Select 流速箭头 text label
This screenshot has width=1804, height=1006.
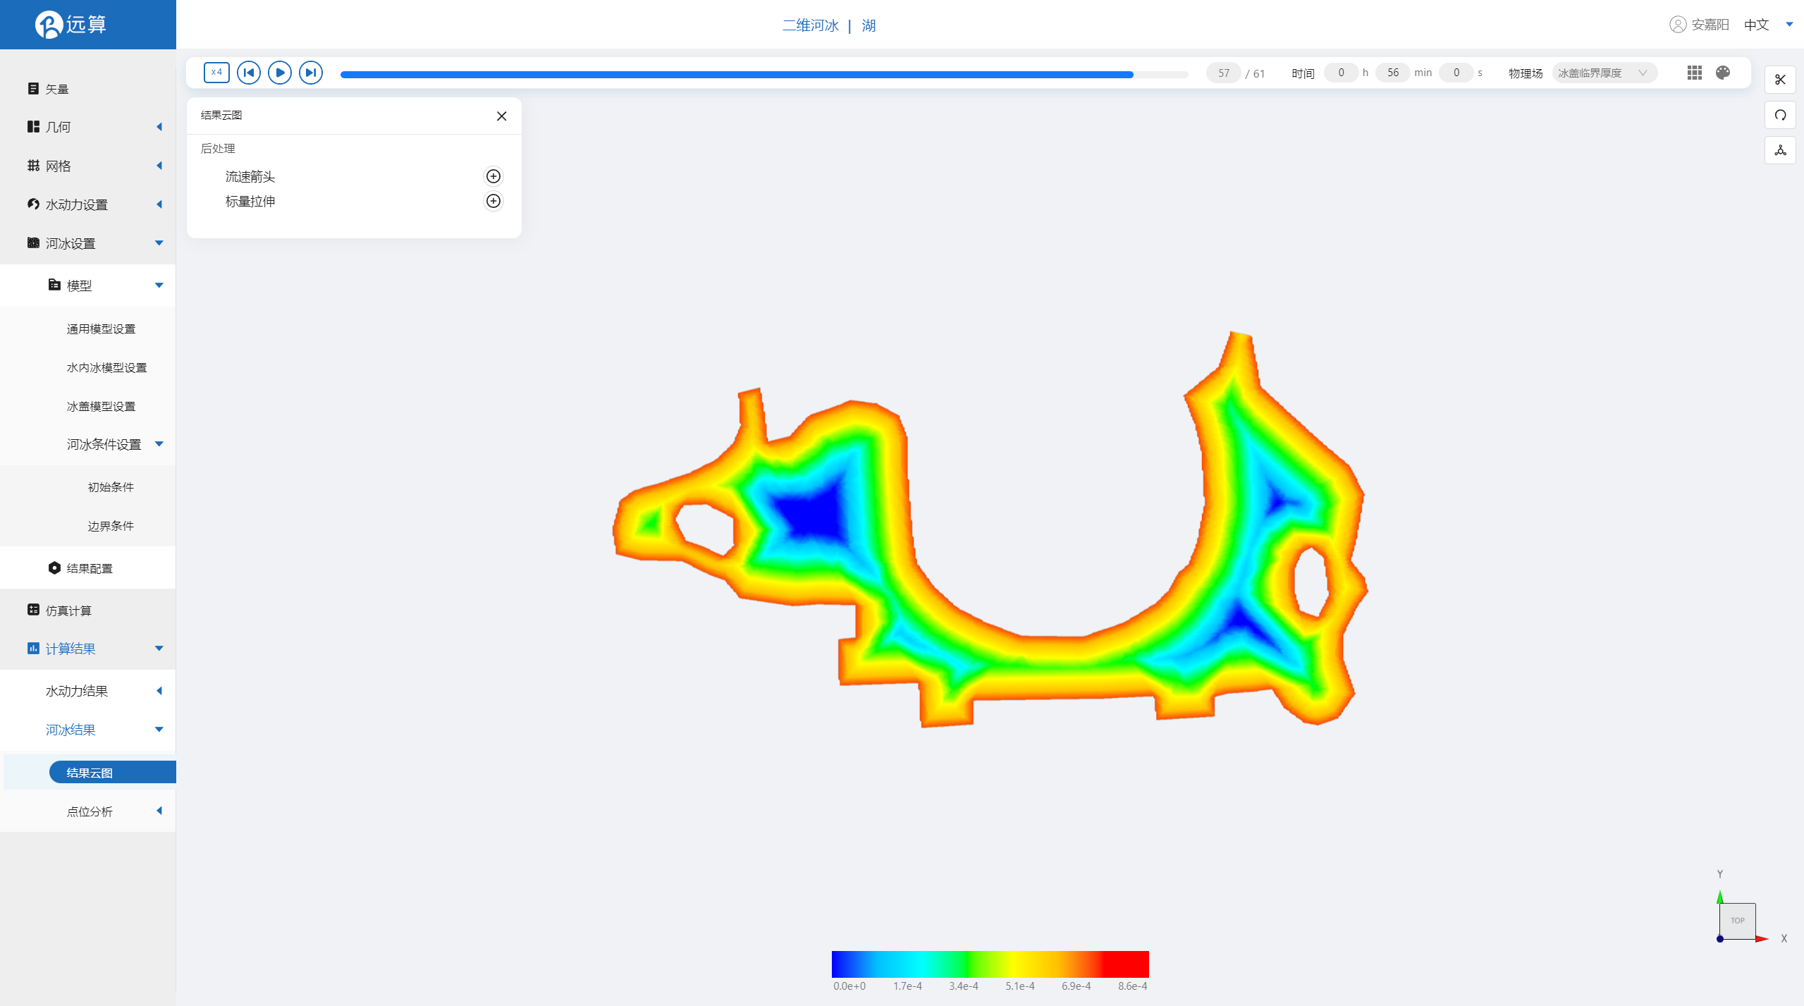[250, 176]
